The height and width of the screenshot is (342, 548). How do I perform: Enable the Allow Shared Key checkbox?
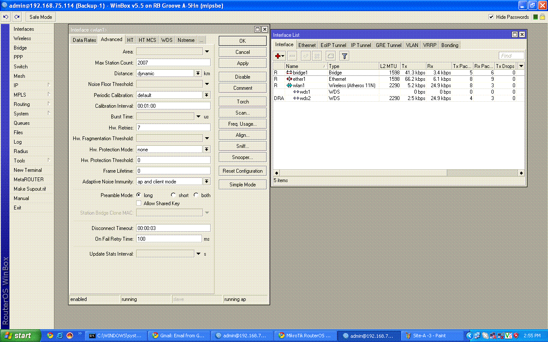139,203
